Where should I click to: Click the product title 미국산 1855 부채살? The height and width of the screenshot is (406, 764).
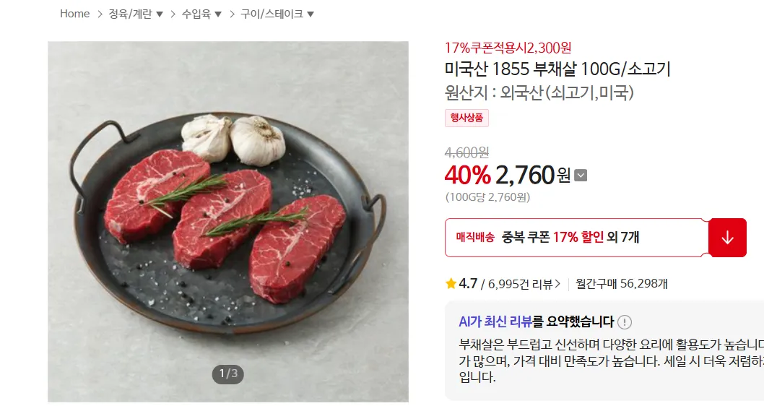[557, 69]
